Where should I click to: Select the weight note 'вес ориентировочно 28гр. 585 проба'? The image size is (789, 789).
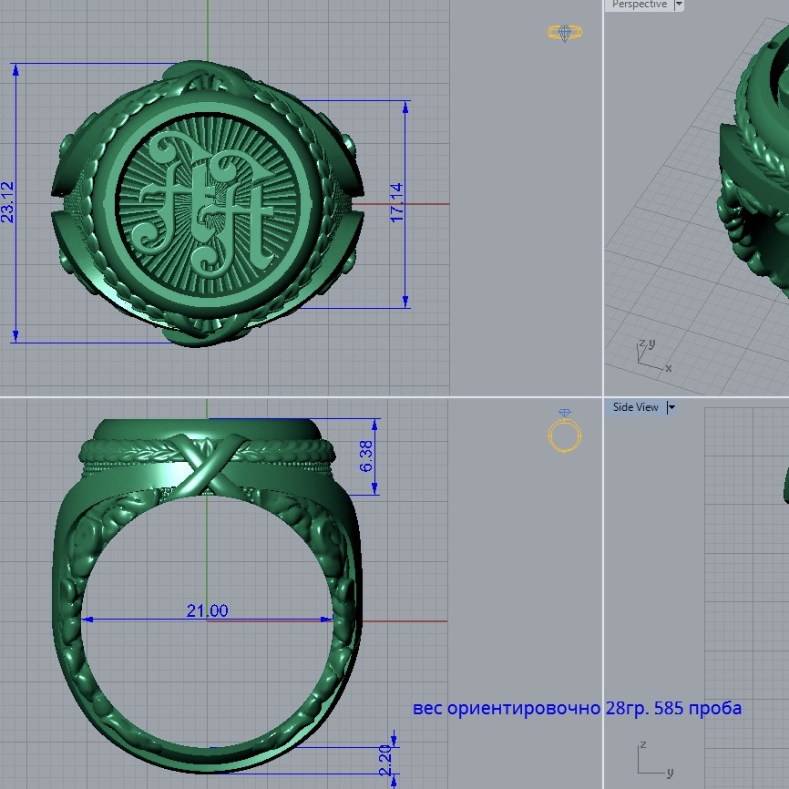pyautogui.click(x=577, y=708)
